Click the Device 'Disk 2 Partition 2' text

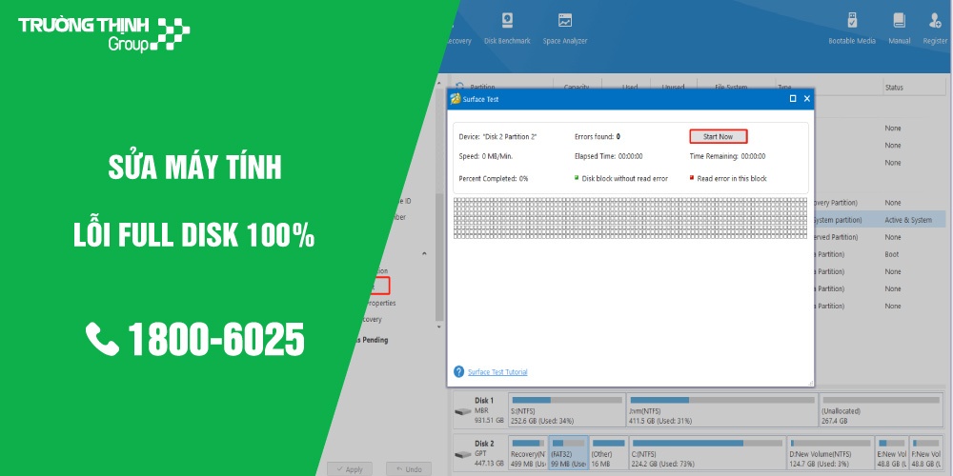[x=497, y=137]
